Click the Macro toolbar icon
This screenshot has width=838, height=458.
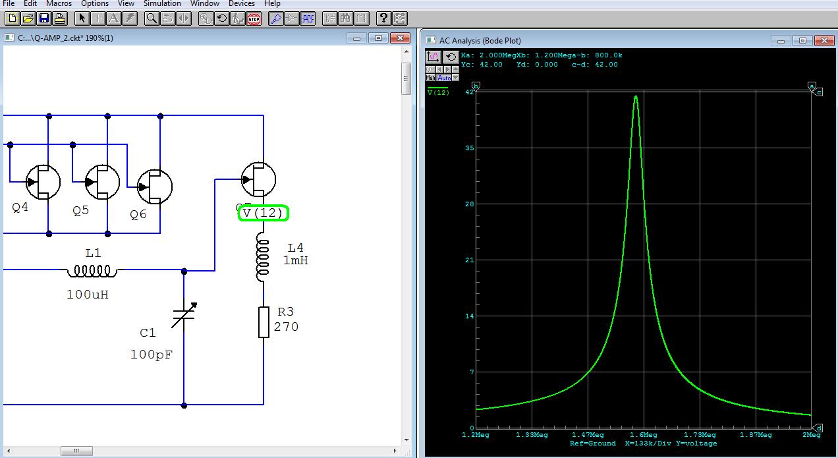(361, 18)
